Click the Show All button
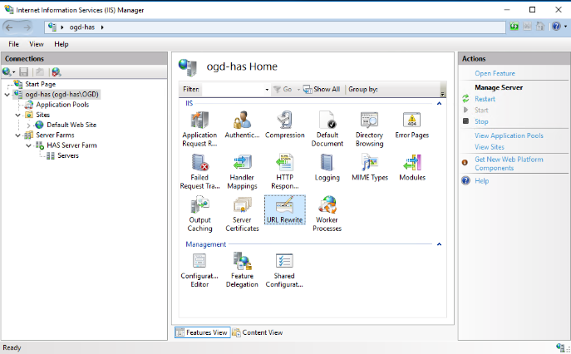 coord(322,89)
